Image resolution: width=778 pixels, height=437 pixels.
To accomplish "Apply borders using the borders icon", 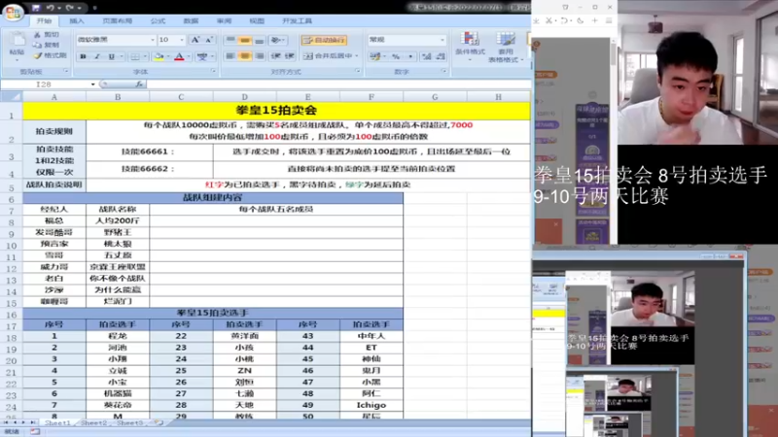I will [x=134, y=57].
